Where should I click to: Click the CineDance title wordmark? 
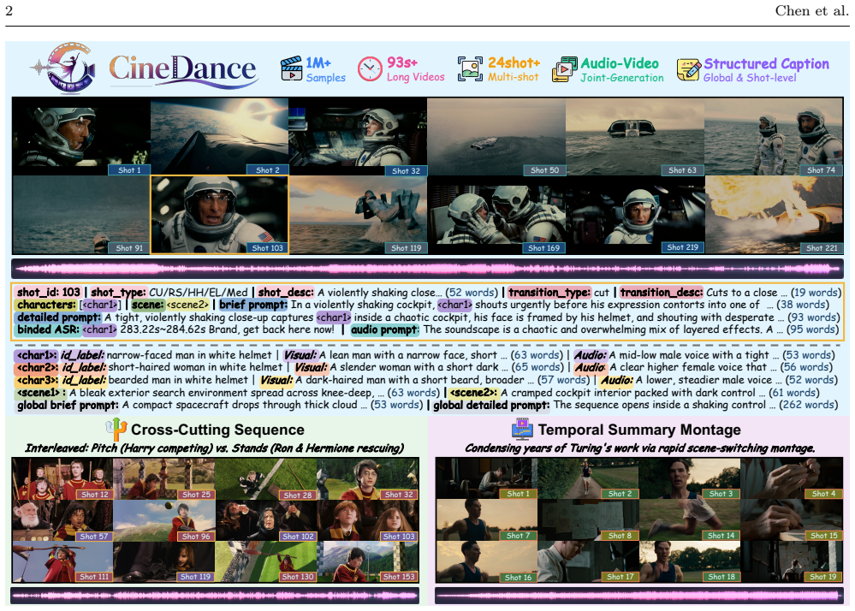coord(182,71)
